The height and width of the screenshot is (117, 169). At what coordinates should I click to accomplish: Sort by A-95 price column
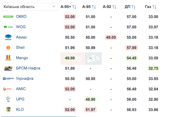tap(89, 7)
